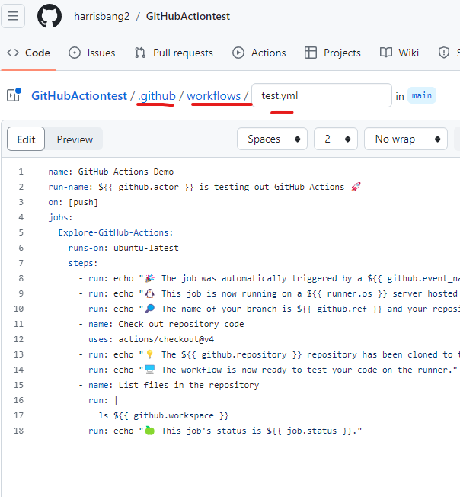Switch to the Issues tab
Viewport: 460px width, 497px height.
[x=92, y=53]
